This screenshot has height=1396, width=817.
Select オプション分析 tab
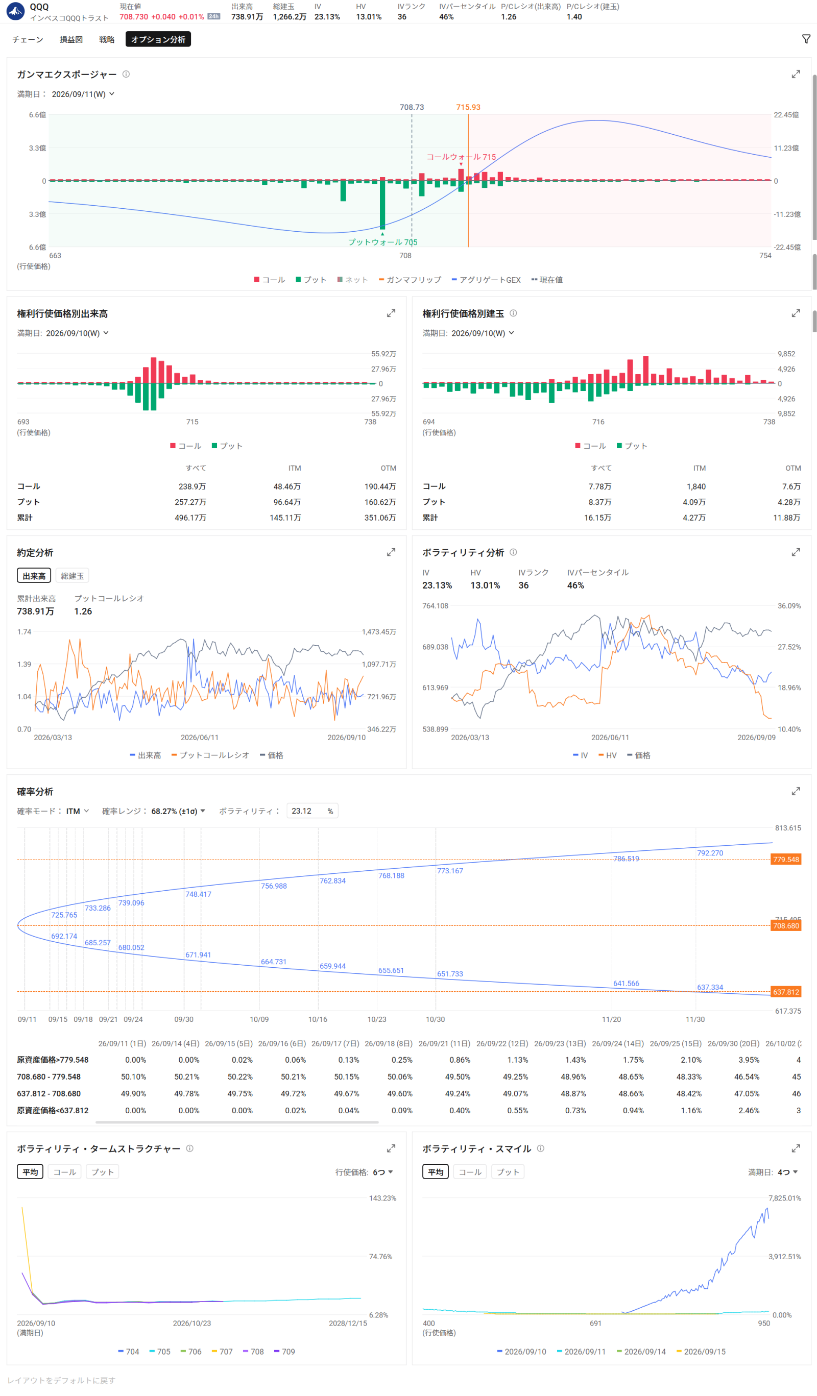158,39
